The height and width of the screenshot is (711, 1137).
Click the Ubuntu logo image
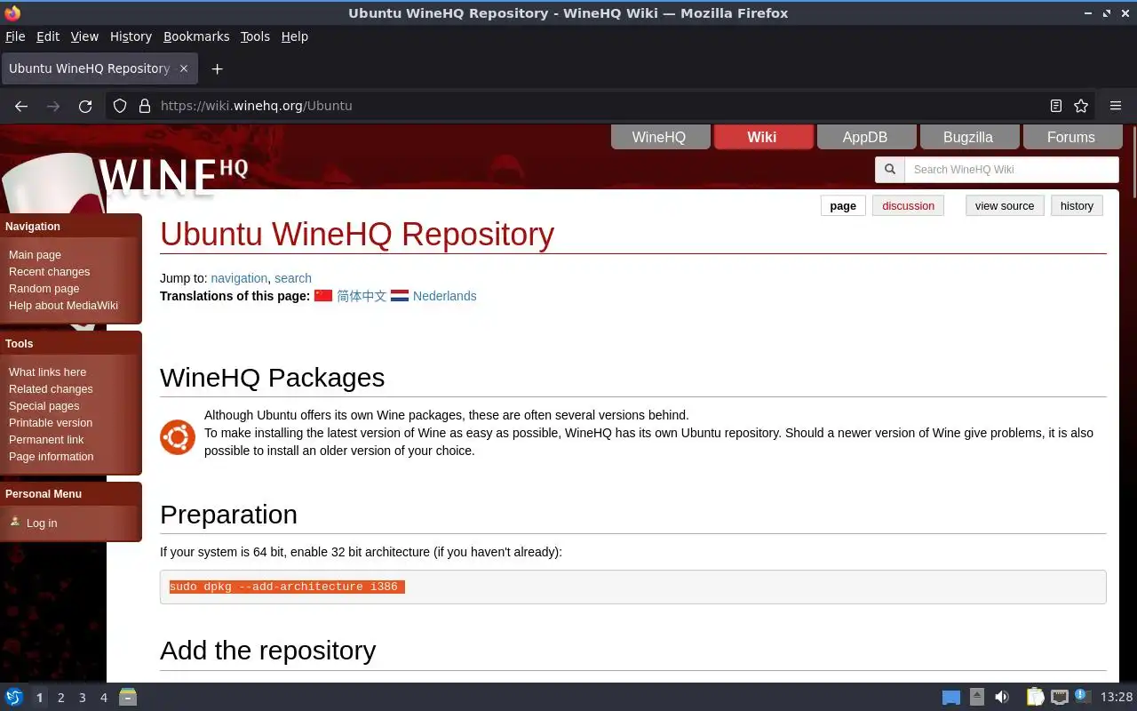point(178,437)
